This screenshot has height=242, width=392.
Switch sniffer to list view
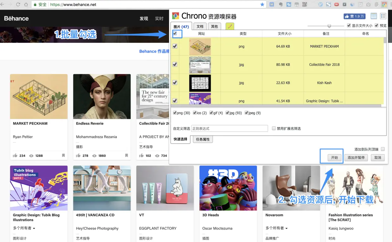click(x=383, y=16)
